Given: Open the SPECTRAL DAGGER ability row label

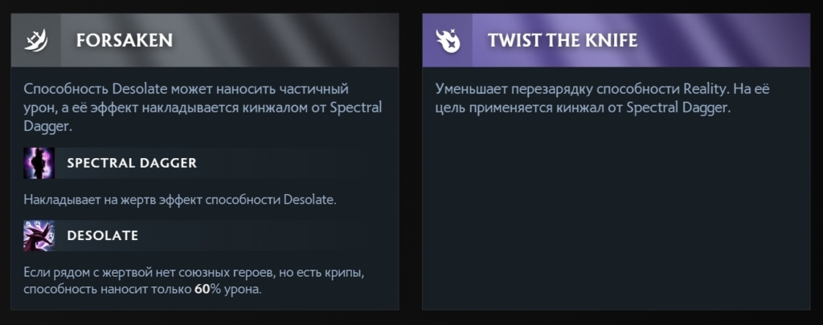Looking at the screenshot, I should point(132,163).
